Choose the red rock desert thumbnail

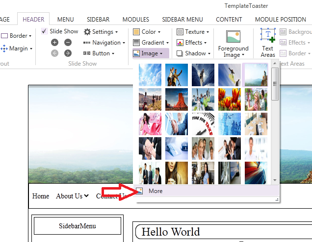point(177,99)
